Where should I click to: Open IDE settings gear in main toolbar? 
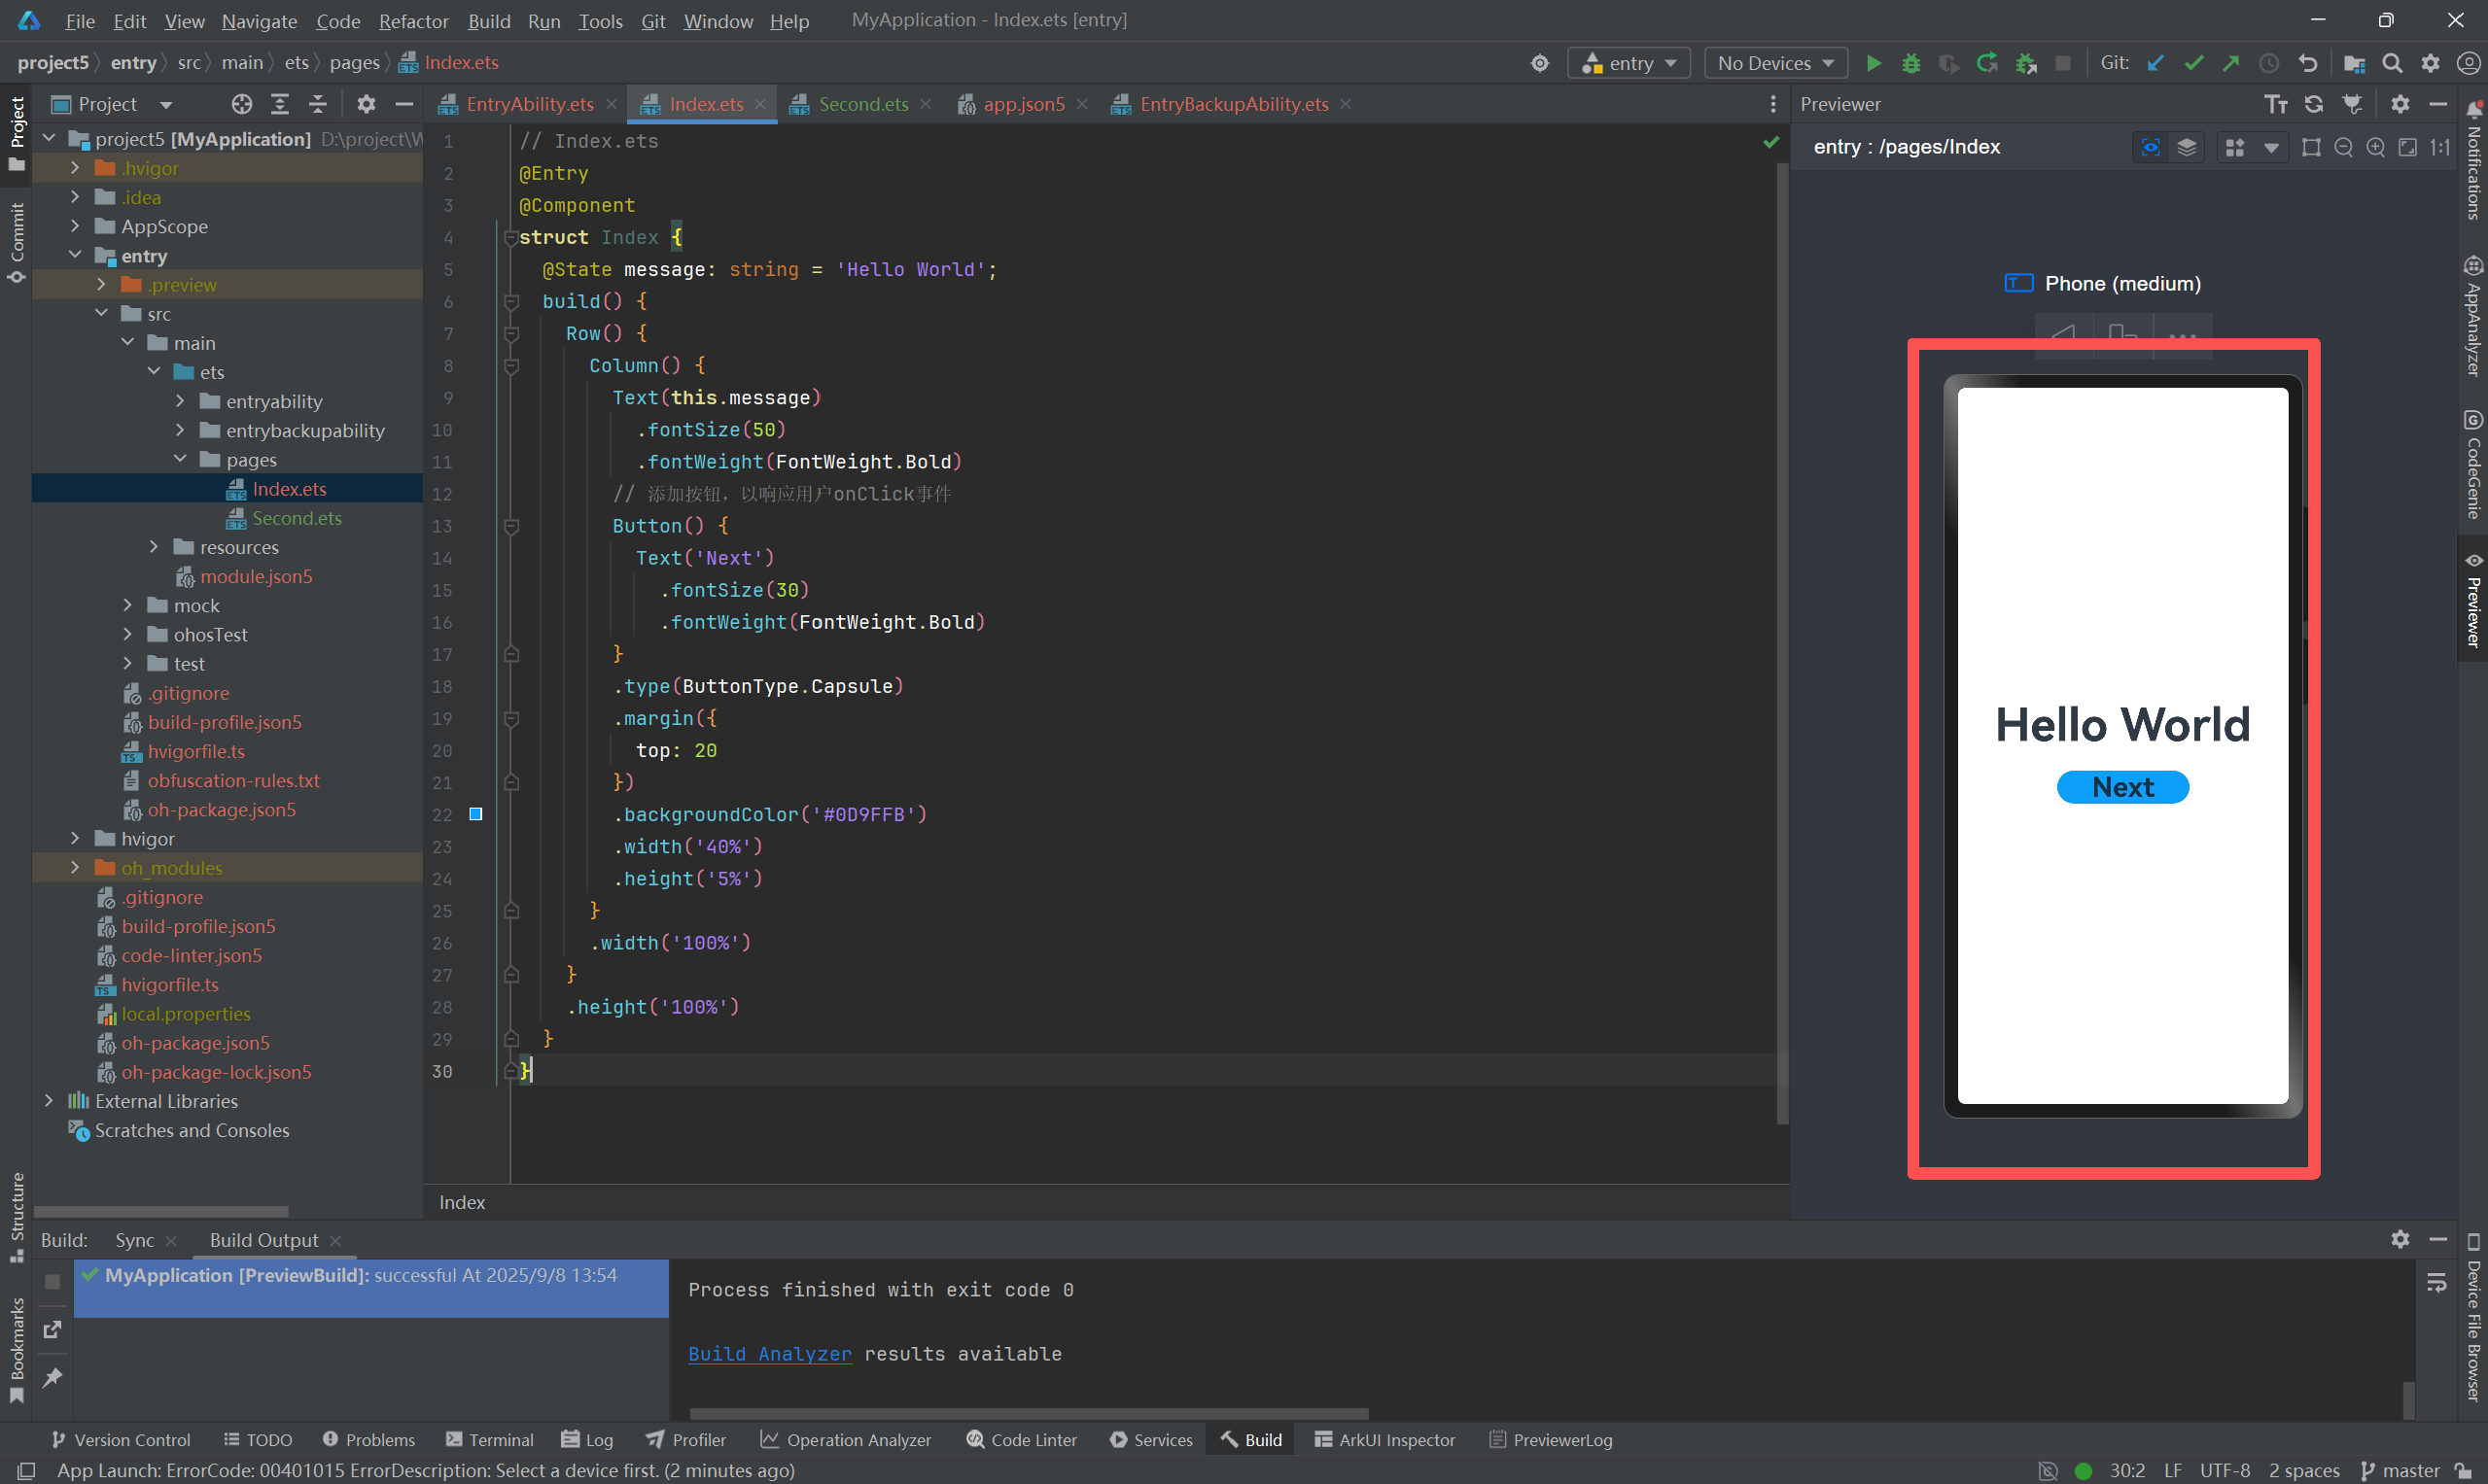(2431, 63)
